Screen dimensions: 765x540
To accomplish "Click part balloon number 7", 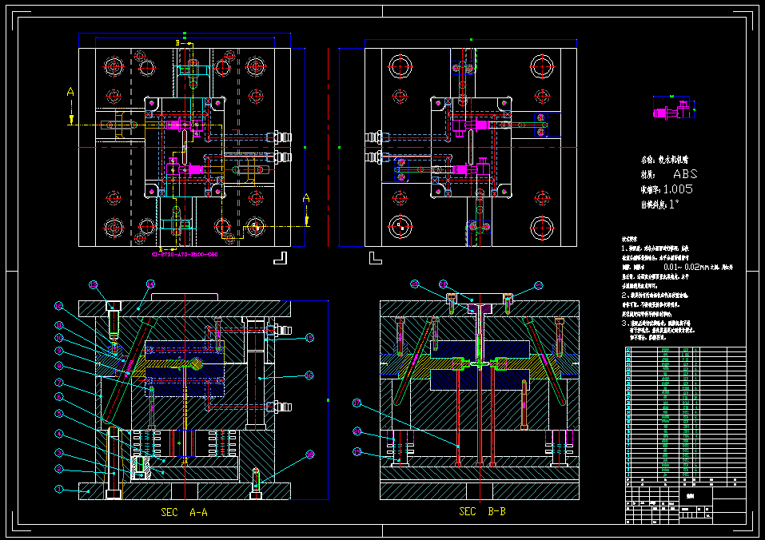I will (59, 383).
